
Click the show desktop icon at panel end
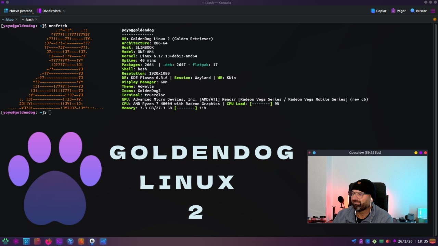(433, 241)
